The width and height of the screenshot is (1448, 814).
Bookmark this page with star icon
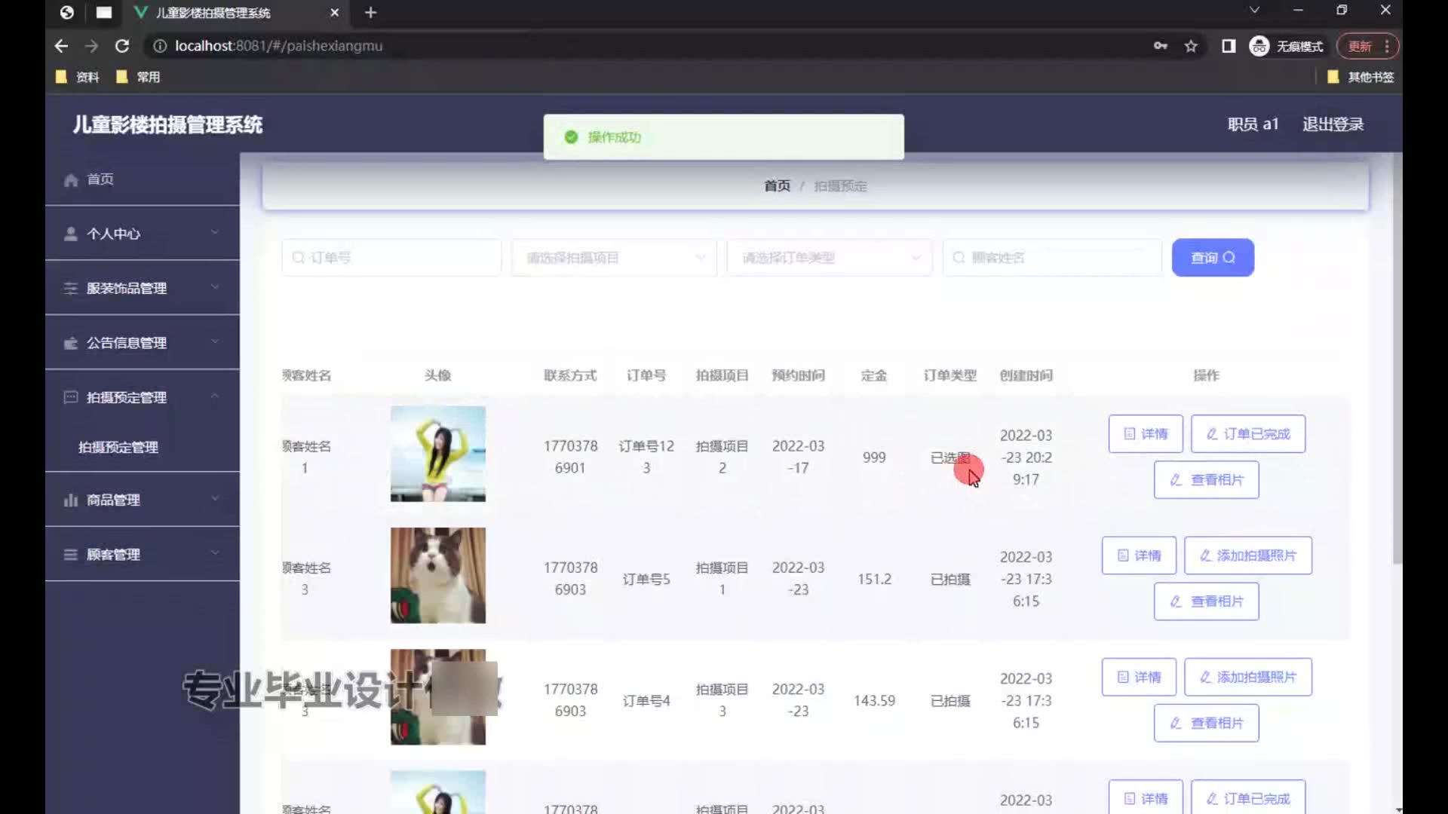(1191, 46)
